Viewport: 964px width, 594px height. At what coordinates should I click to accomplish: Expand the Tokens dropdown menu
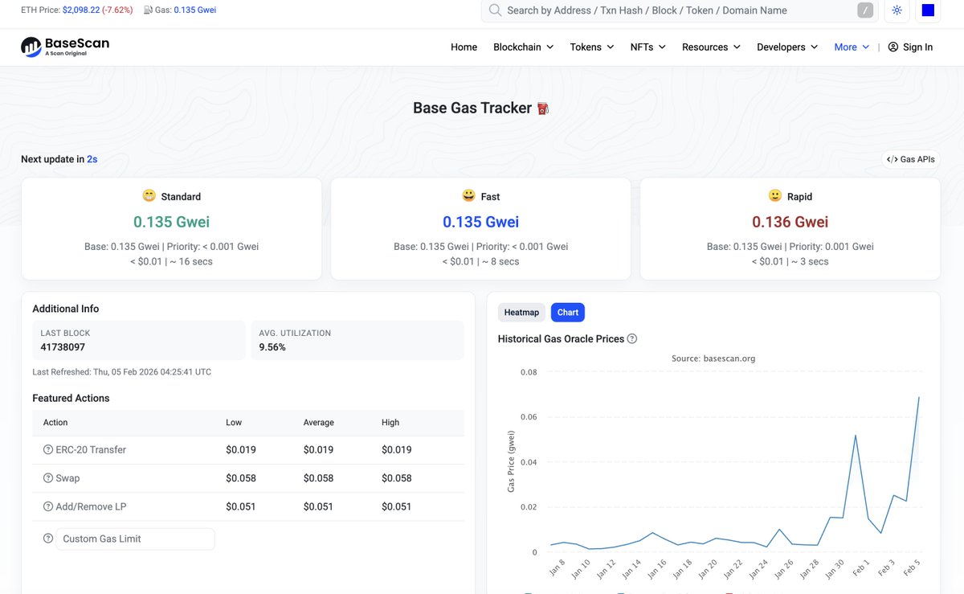tap(592, 47)
